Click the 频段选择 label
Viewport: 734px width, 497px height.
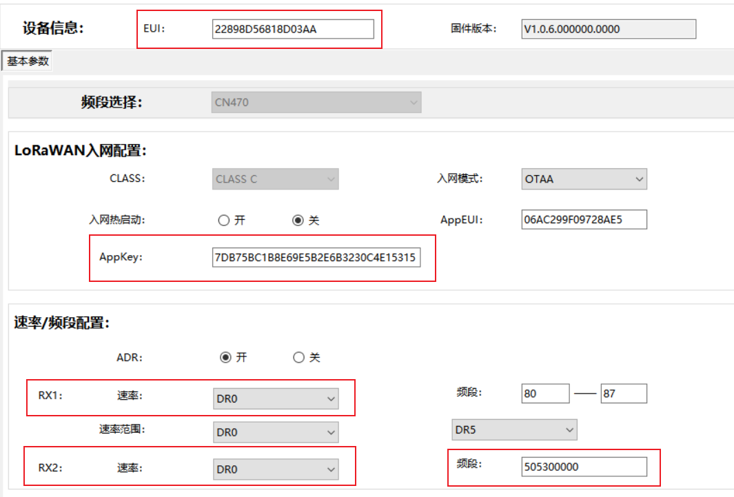click(x=112, y=102)
